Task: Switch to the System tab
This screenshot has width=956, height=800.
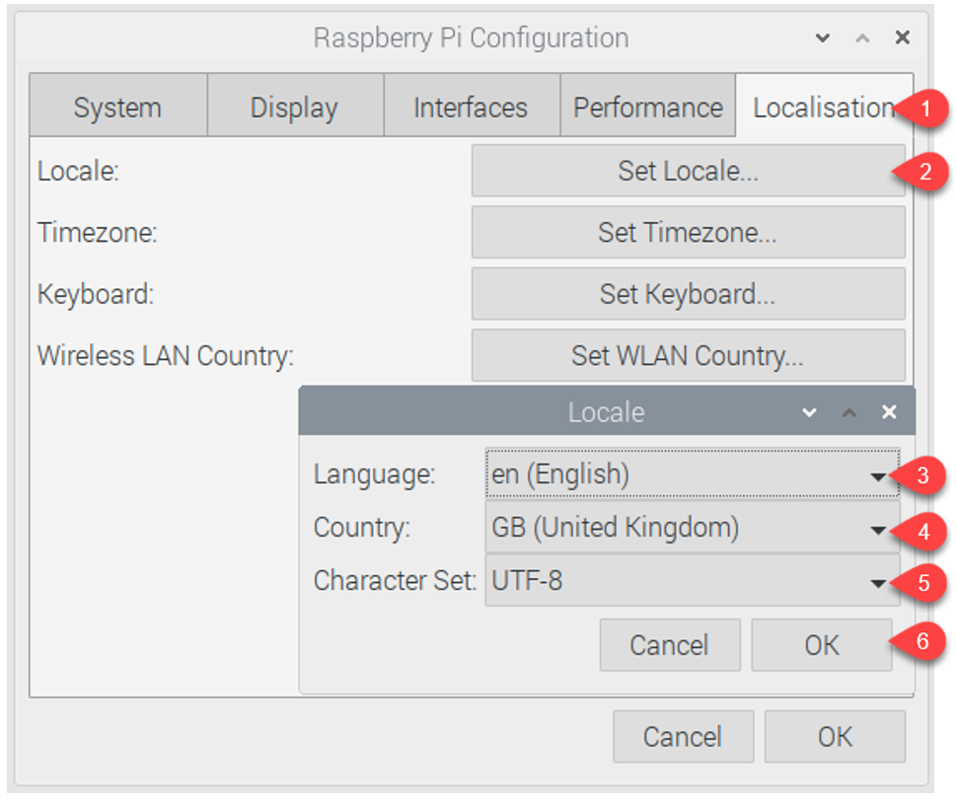Action: point(118,106)
